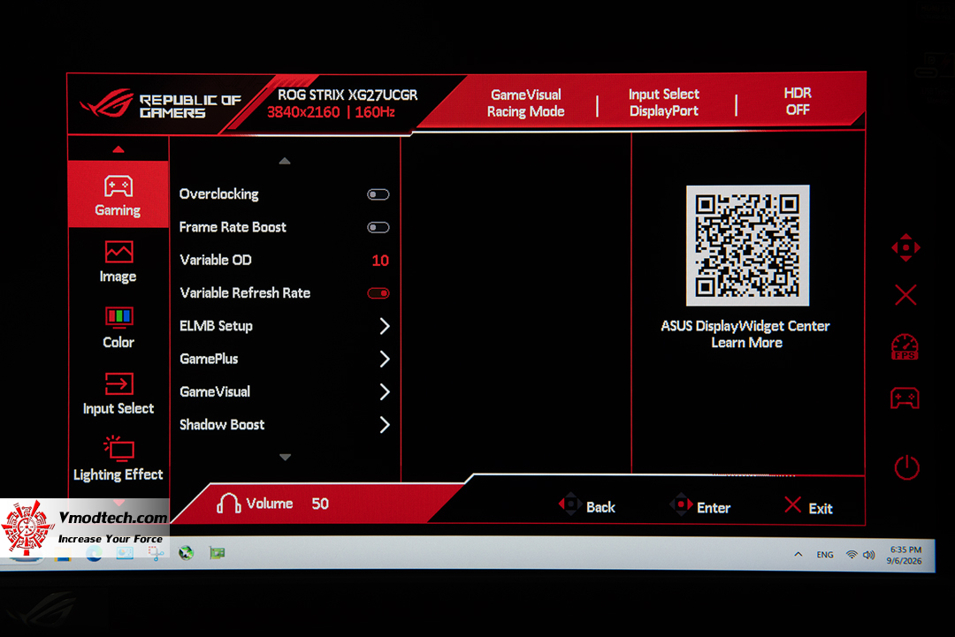955x637 pixels.
Task: Open the Image settings icon
Action: coord(118,252)
